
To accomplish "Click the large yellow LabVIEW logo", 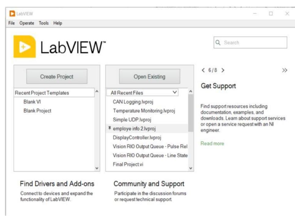I will (x=24, y=46).
